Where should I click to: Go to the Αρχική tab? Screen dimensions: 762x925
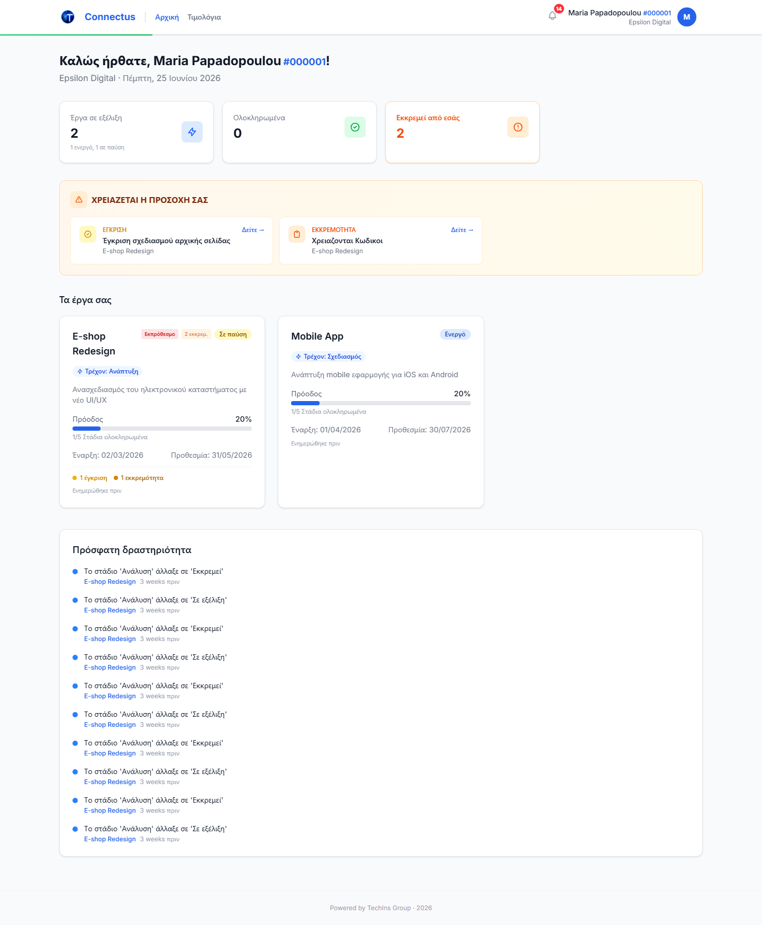point(167,17)
